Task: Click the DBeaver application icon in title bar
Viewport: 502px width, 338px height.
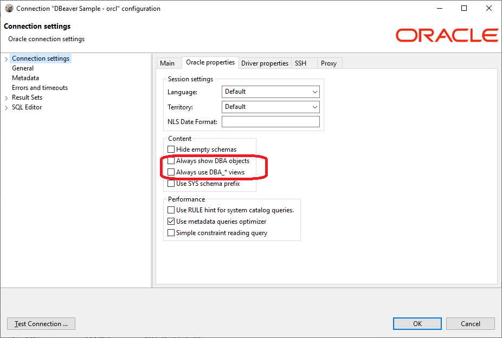Action: [x=9, y=8]
